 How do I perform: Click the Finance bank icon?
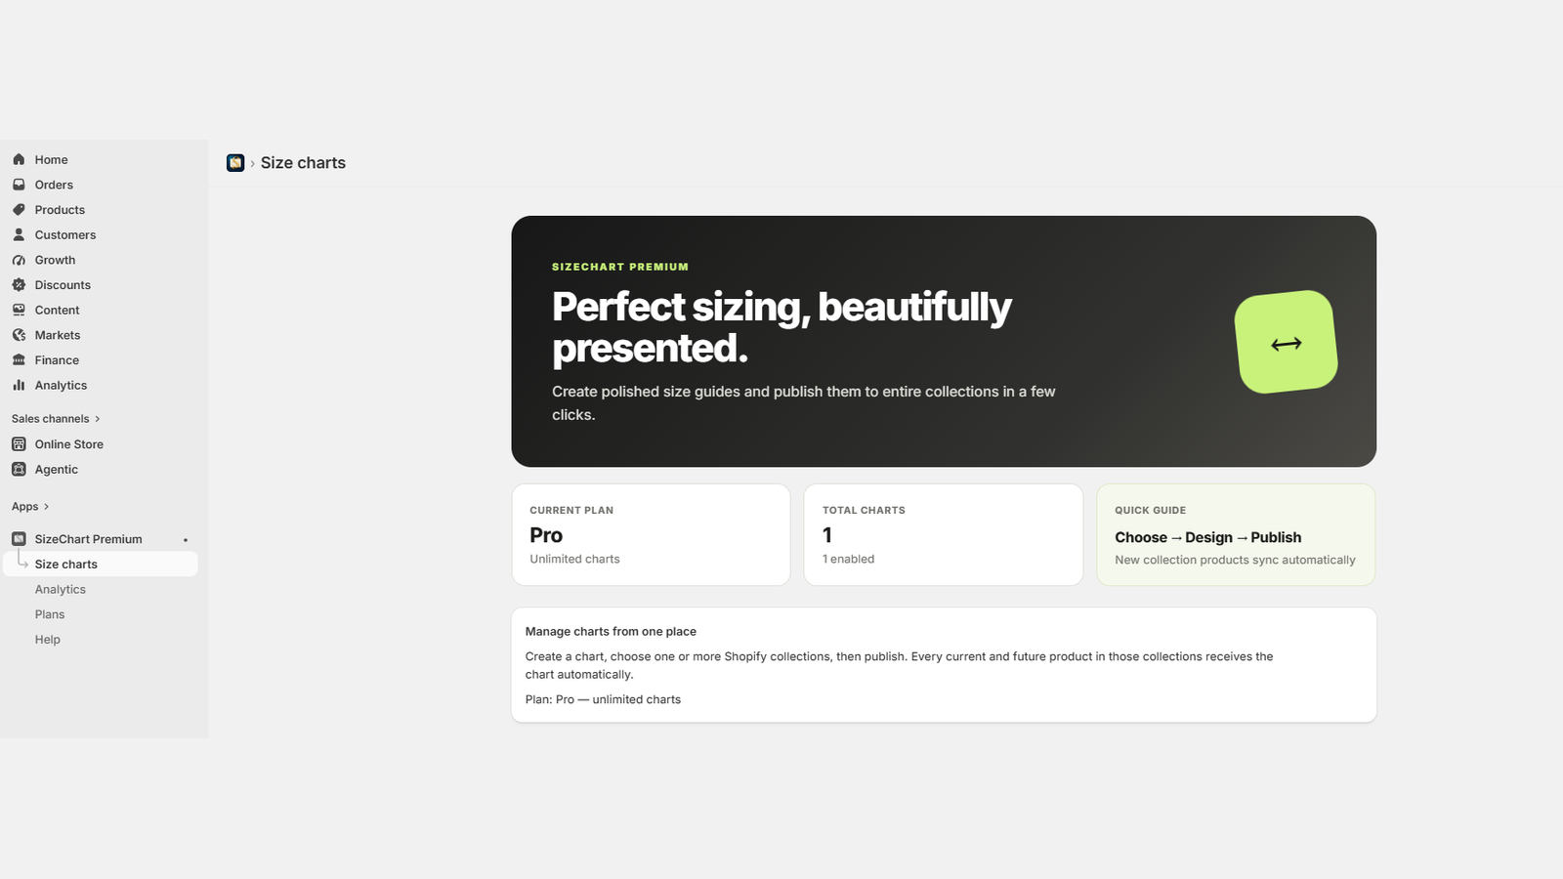(19, 360)
